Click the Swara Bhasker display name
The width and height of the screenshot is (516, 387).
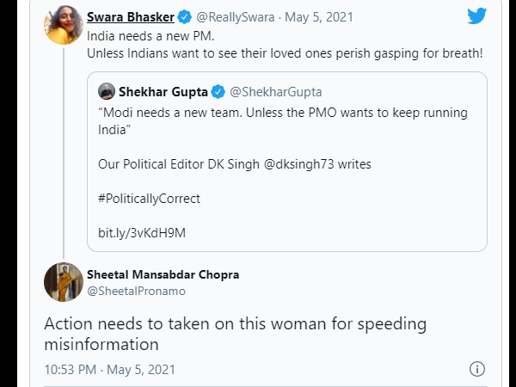click(131, 16)
